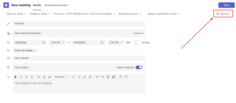Click the channel icon beside Add channel

[x=8, y=58]
